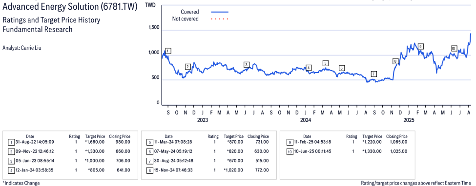This screenshot has width=476, height=186.
Task: Select chart marker 8 near November 2024
Action: coord(395,61)
